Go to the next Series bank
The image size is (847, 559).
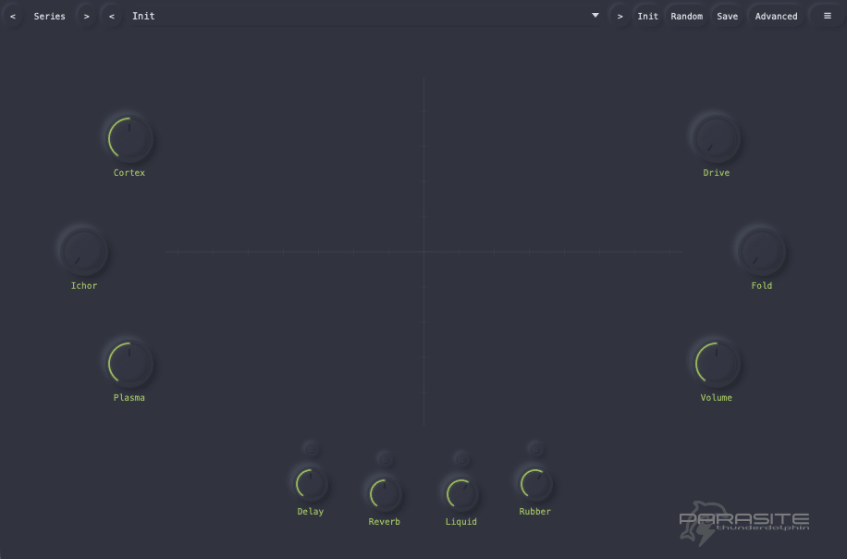(x=85, y=16)
